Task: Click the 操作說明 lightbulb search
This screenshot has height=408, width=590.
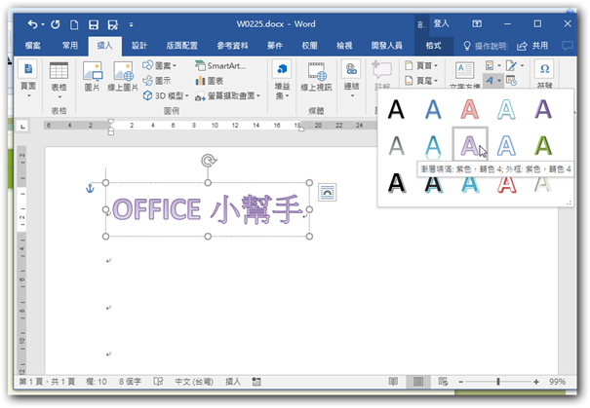Action: [486, 46]
